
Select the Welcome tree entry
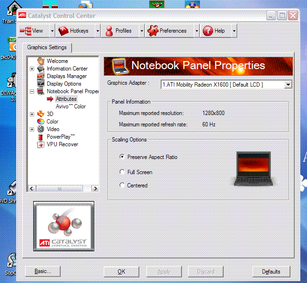(57, 61)
